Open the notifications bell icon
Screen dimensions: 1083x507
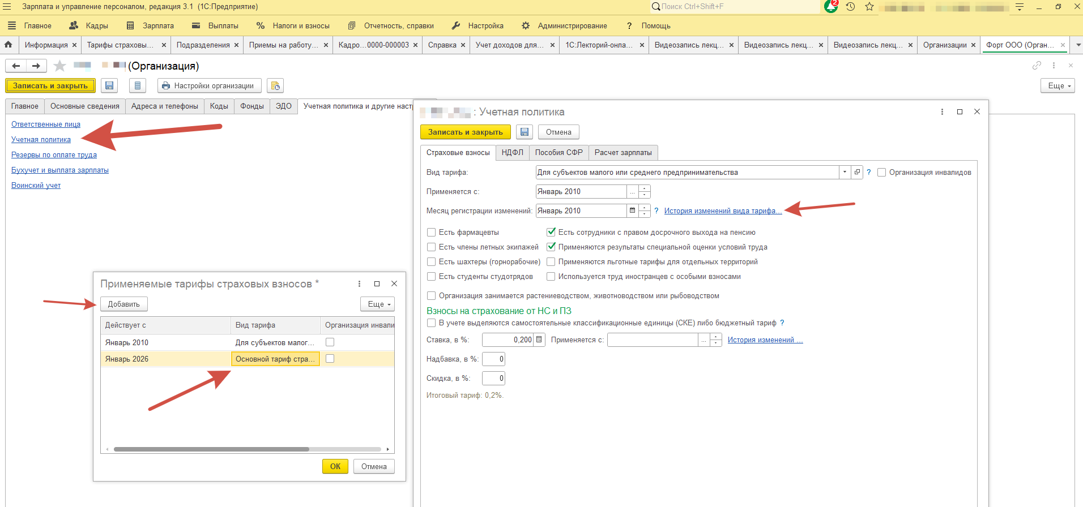click(831, 7)
